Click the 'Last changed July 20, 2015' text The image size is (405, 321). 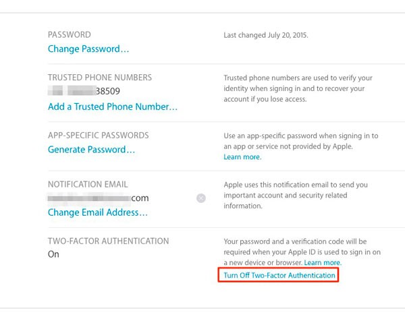pos(266,35)
